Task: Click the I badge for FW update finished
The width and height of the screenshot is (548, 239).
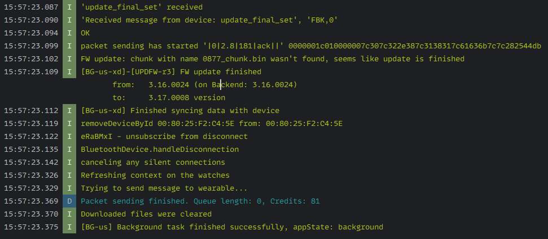Action: coord(69,72)
